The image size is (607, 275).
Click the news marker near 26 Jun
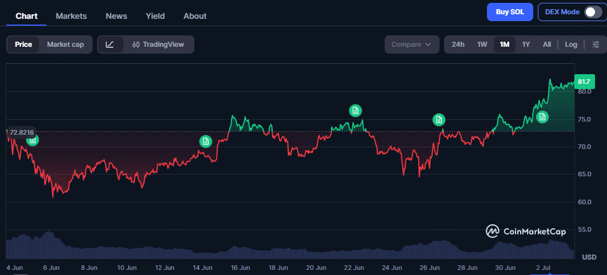point(438,120)
